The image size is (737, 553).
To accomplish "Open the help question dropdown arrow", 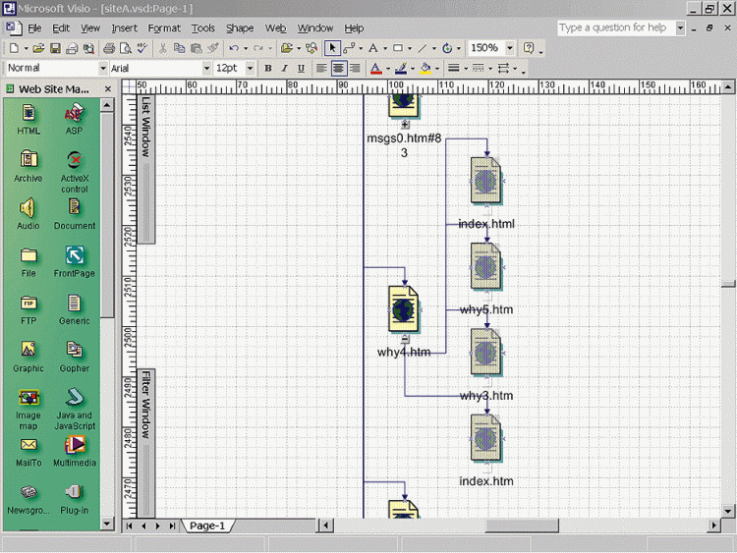I will click(680, 28).
